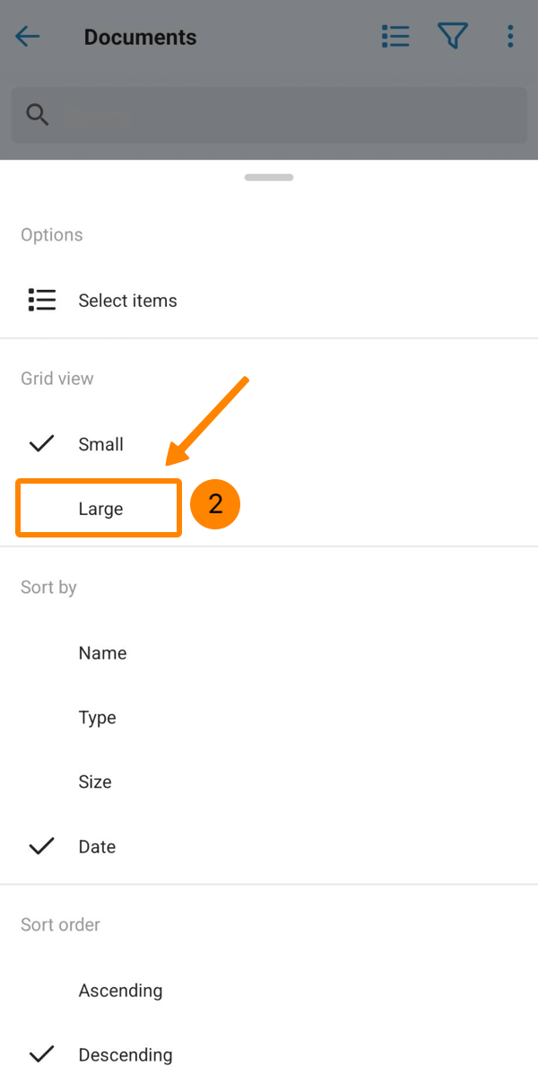Tap the checkmark beside Date
The image size is (538, 1092).
click(x=42, y=846)
